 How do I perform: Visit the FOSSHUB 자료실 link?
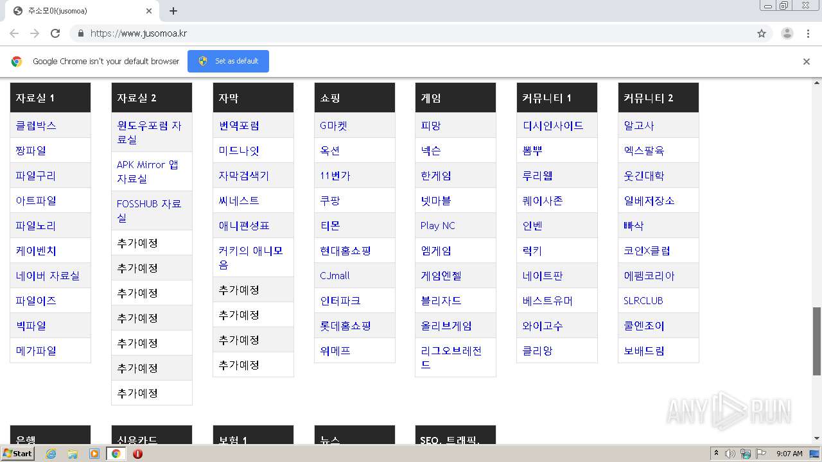(x=149, y=210)
